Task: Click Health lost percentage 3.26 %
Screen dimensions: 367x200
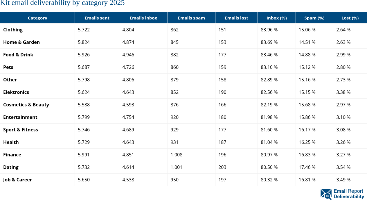Action: [x=343, y=142]
